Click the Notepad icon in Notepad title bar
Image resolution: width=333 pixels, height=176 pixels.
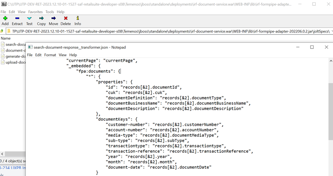[30, 47]
